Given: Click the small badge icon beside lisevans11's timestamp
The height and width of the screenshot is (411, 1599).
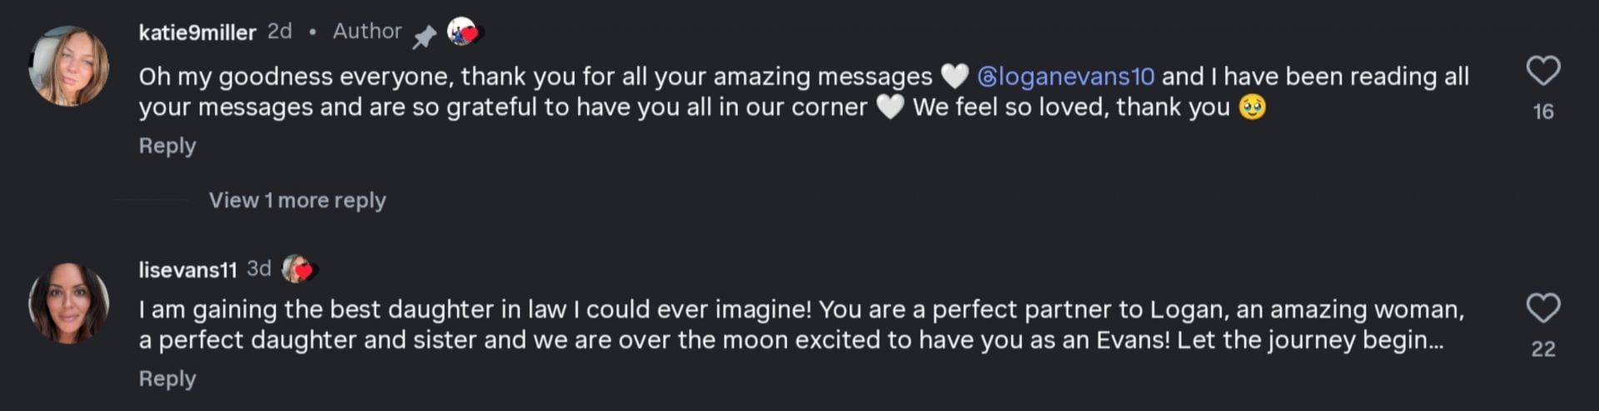Looking at the screenshot, I should click(298, 269).
